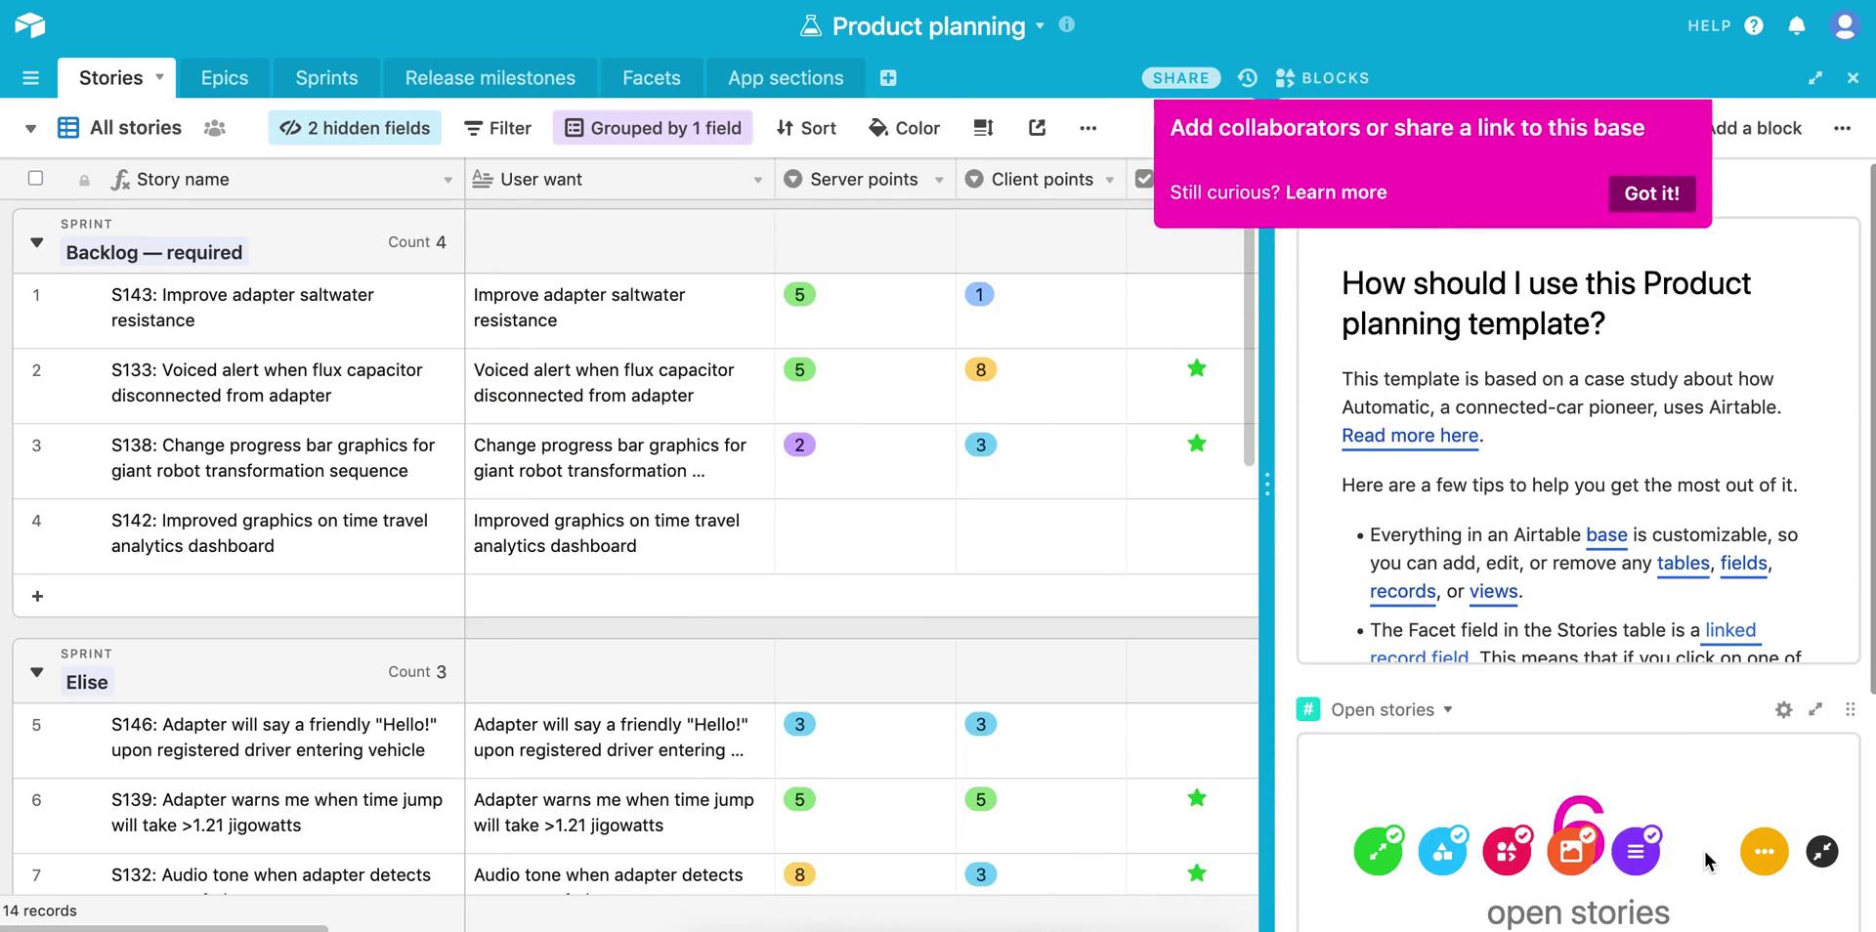Expand the Open stories block
The height and width of the screenshot is (932, 1876).
pyautogui.click(x=1815, y=709)
